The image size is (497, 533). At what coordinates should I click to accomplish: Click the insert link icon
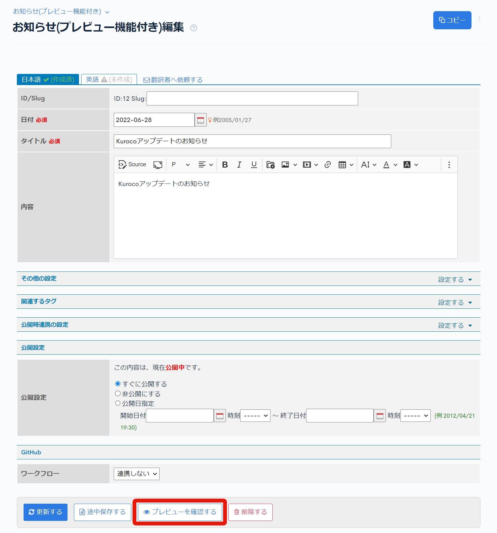(328, 165)
